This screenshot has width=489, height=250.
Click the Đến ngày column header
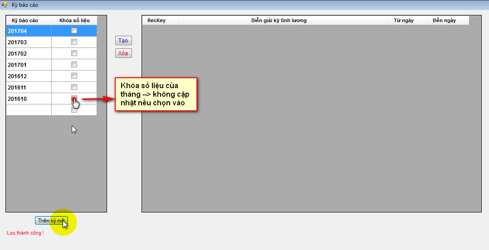pyautogui.click(x=448, y=20)
